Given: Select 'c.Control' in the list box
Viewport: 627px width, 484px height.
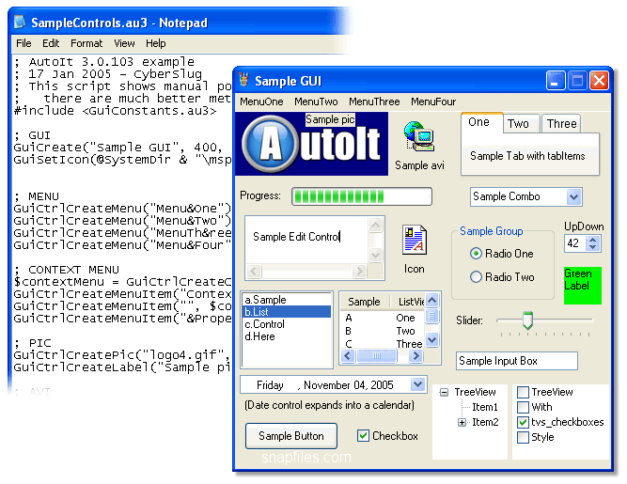Looking at the screenshot, I should (287, 324).
